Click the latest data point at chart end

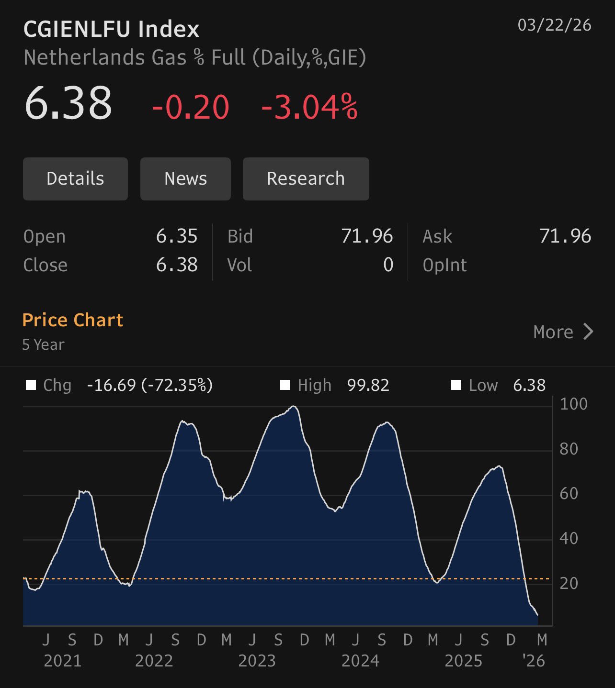click(x=537, y=614)
